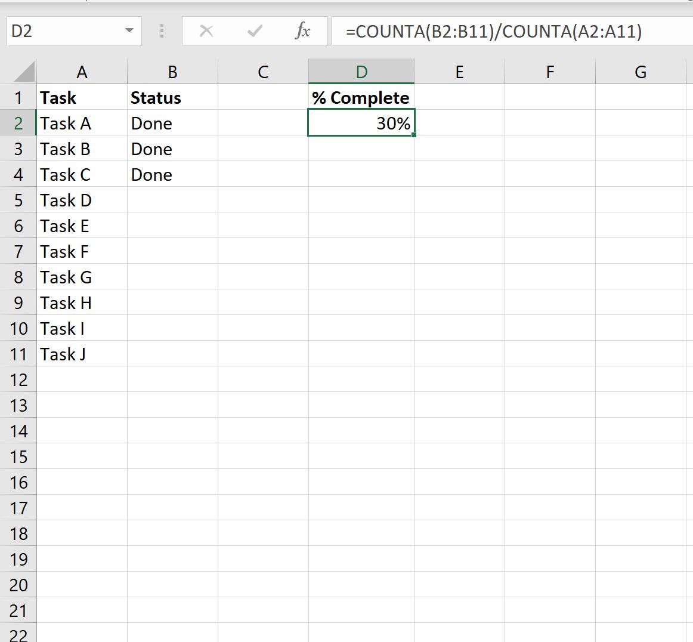Select row 2 header
The width and height of the screenshot is (693, 642).
coord(18,123)
